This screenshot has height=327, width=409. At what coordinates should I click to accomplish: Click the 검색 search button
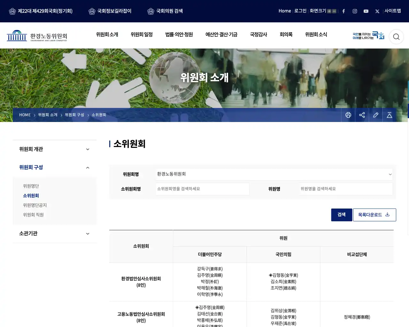(x=342, y=215)
